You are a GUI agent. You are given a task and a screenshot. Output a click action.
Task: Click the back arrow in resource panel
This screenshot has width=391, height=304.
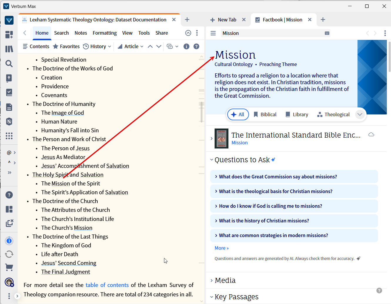[25, 33]
